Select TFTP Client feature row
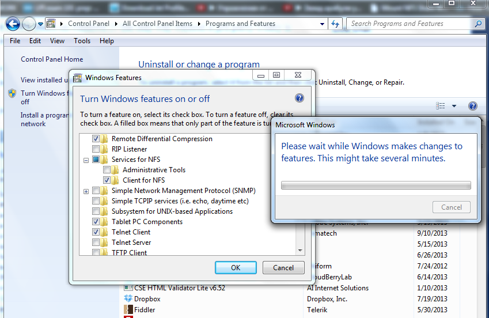The height and width of the screenshot is (318, 489). click(129, 252)
